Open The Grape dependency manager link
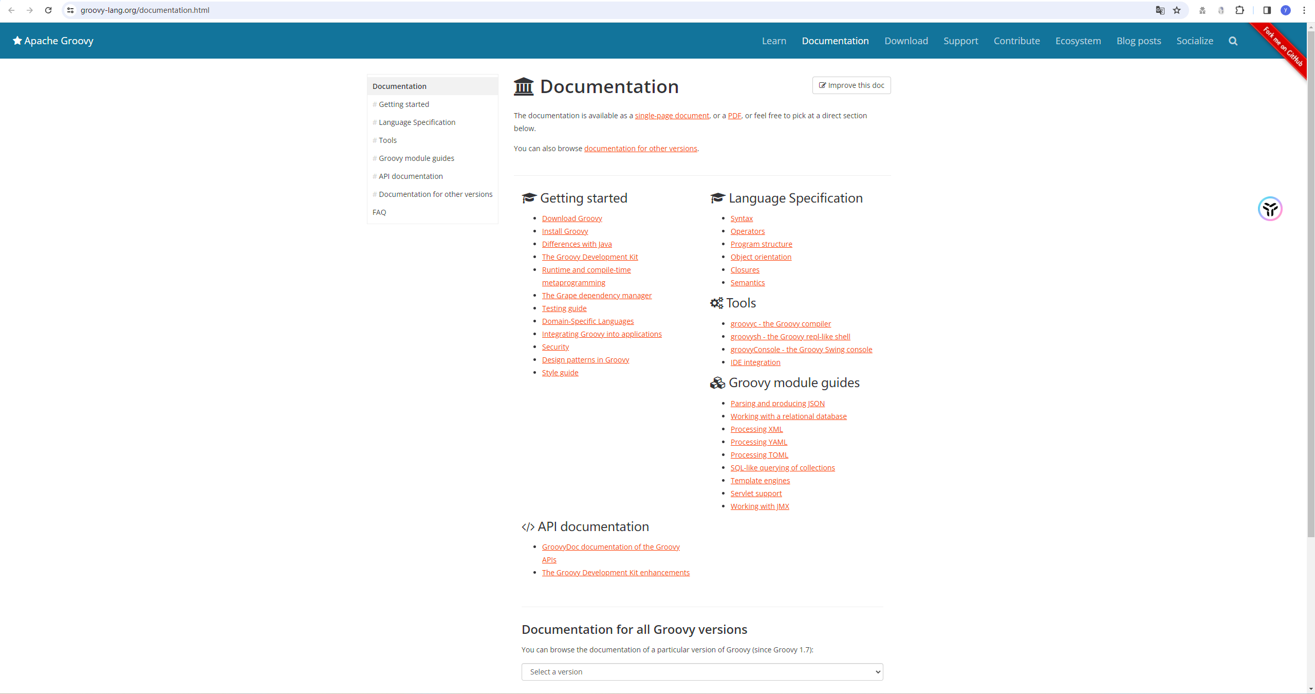 tap(597, 296)
